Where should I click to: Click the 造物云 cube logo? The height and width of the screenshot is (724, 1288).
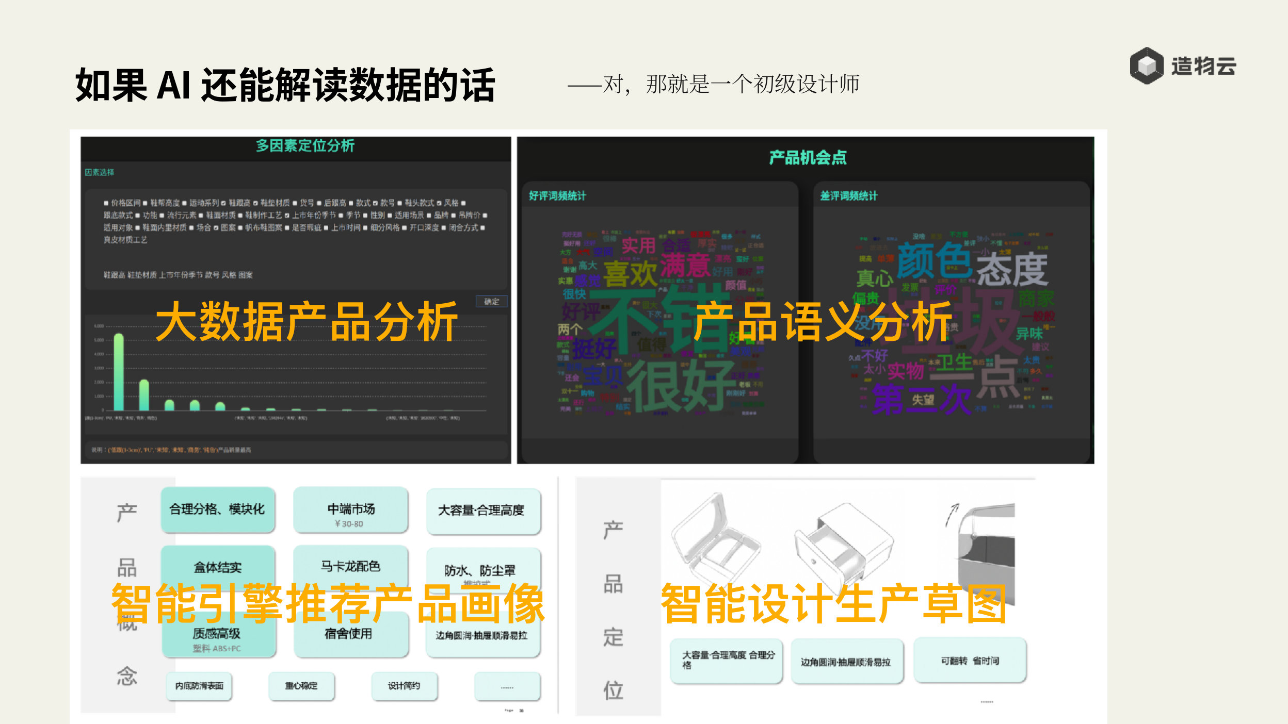pyautogui.click(x=1146, y=65)
